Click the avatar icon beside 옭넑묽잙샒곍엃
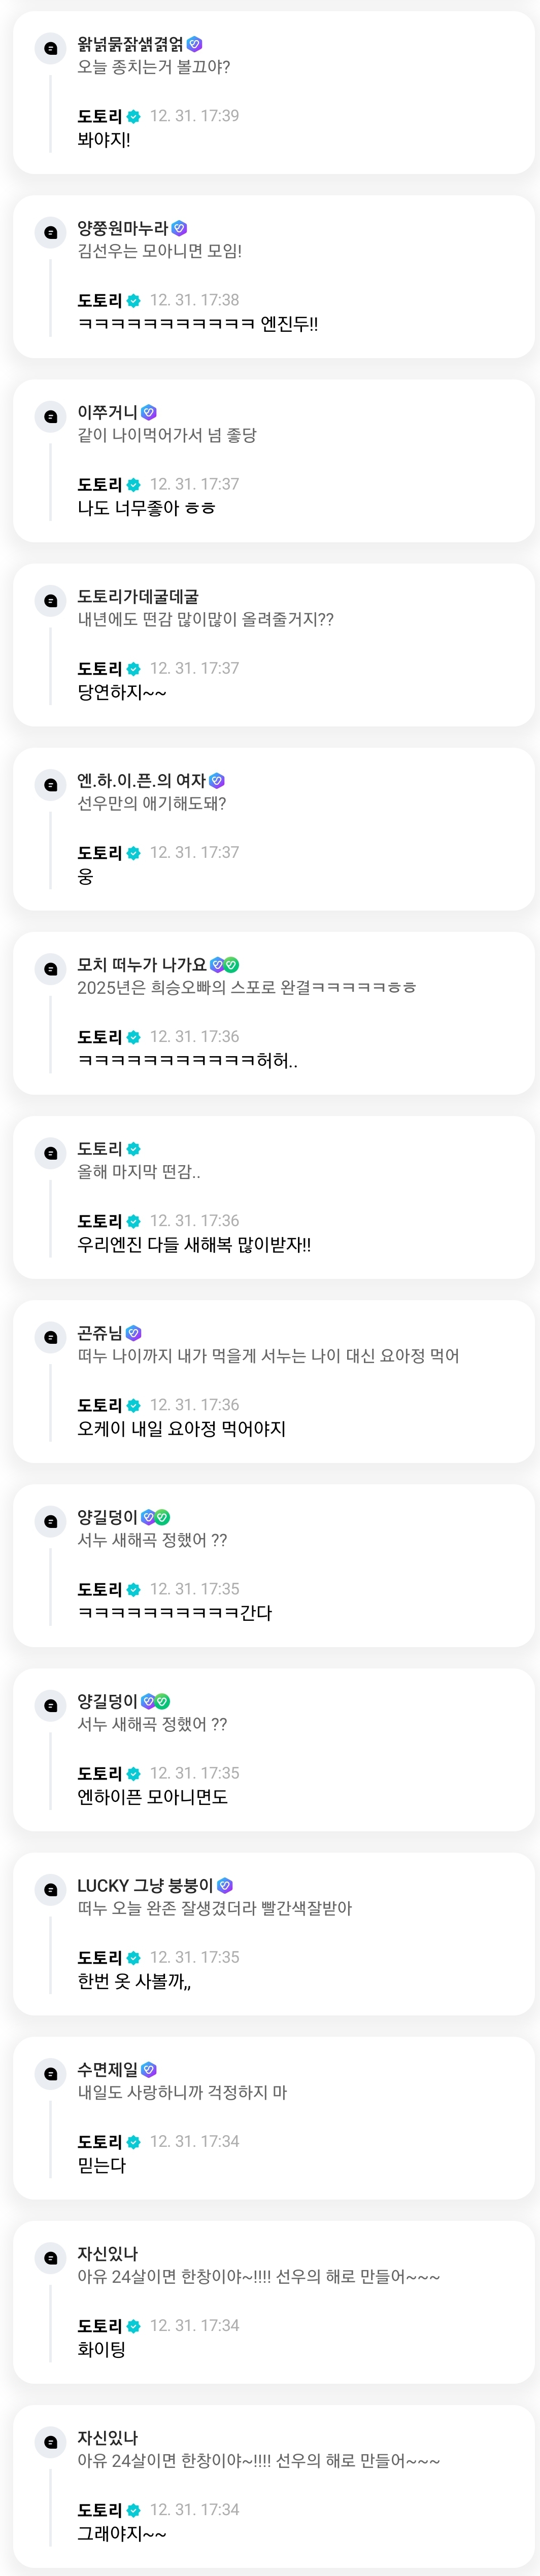 click(x=50, y=48)
